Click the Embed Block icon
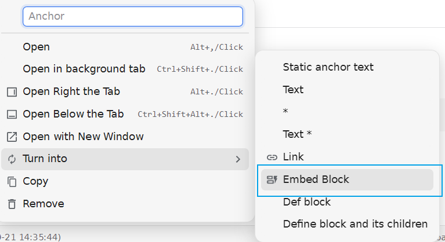Screen dimensions: 445x242 [x=272, y=179]
